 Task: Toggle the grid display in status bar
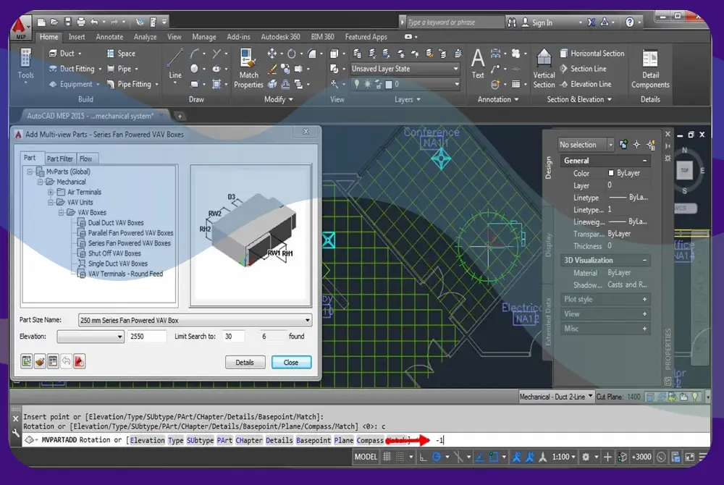pos(387,457)
